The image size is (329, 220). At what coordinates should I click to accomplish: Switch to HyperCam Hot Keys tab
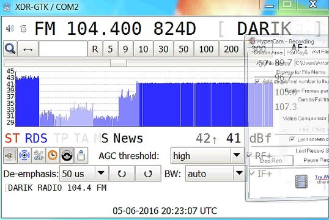[297, 53]
